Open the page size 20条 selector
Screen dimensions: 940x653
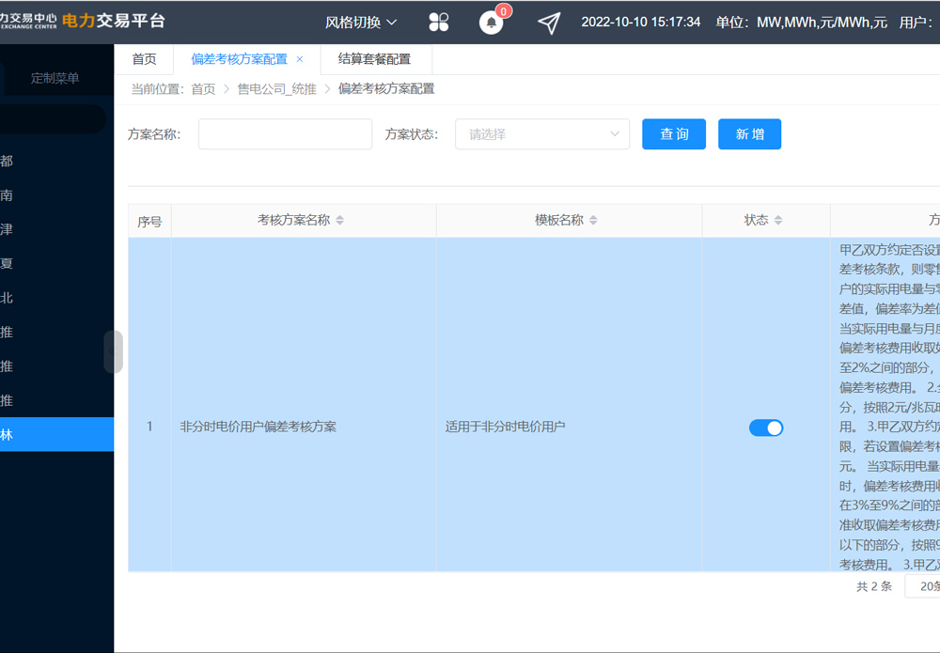pos(923,586)
